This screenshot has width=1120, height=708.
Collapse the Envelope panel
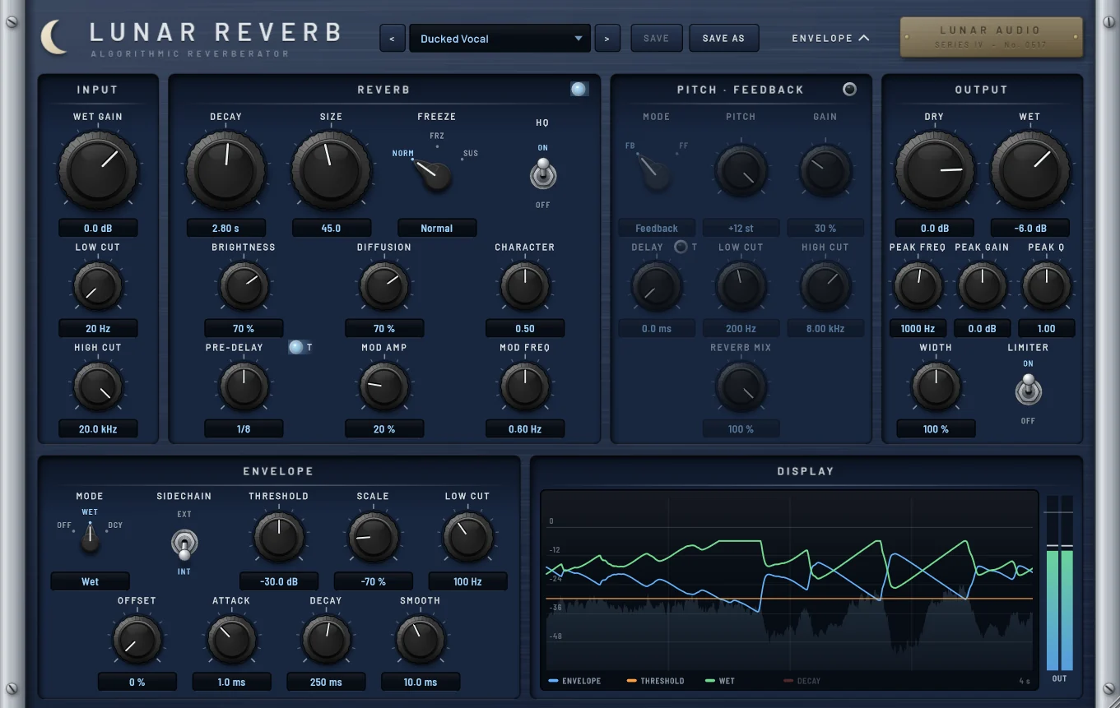click(x=830, y=38)
